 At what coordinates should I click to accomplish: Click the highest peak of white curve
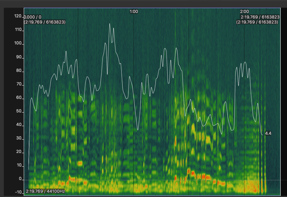click(110, 24)
